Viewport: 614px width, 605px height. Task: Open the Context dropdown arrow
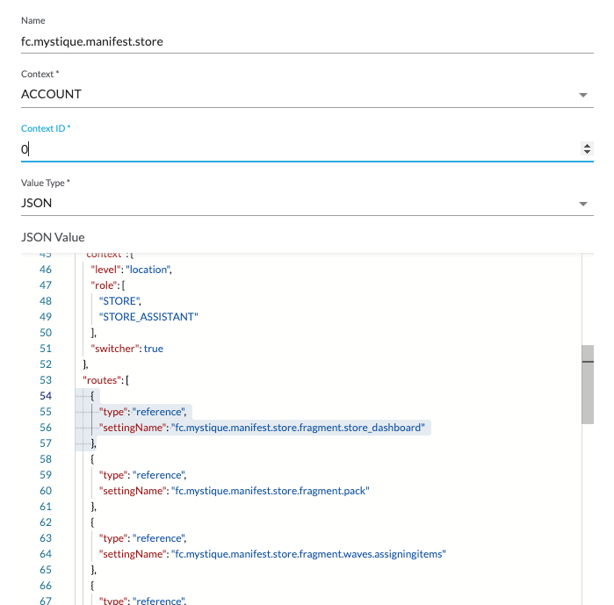583,95
